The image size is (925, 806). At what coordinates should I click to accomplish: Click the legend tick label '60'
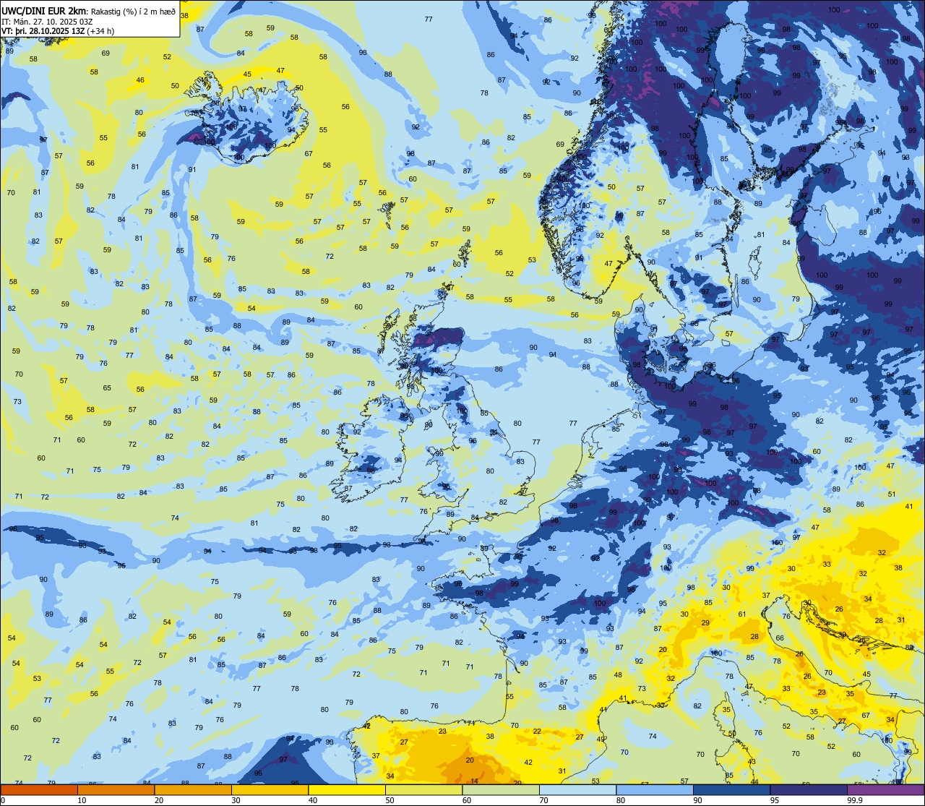[x=467, y=800]
